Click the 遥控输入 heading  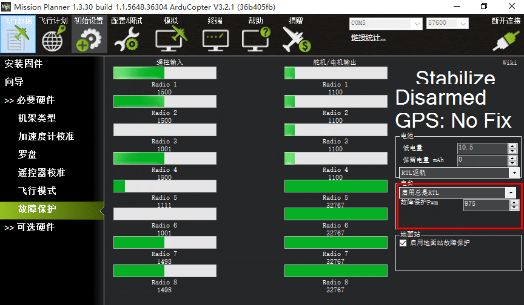point(170,62)
